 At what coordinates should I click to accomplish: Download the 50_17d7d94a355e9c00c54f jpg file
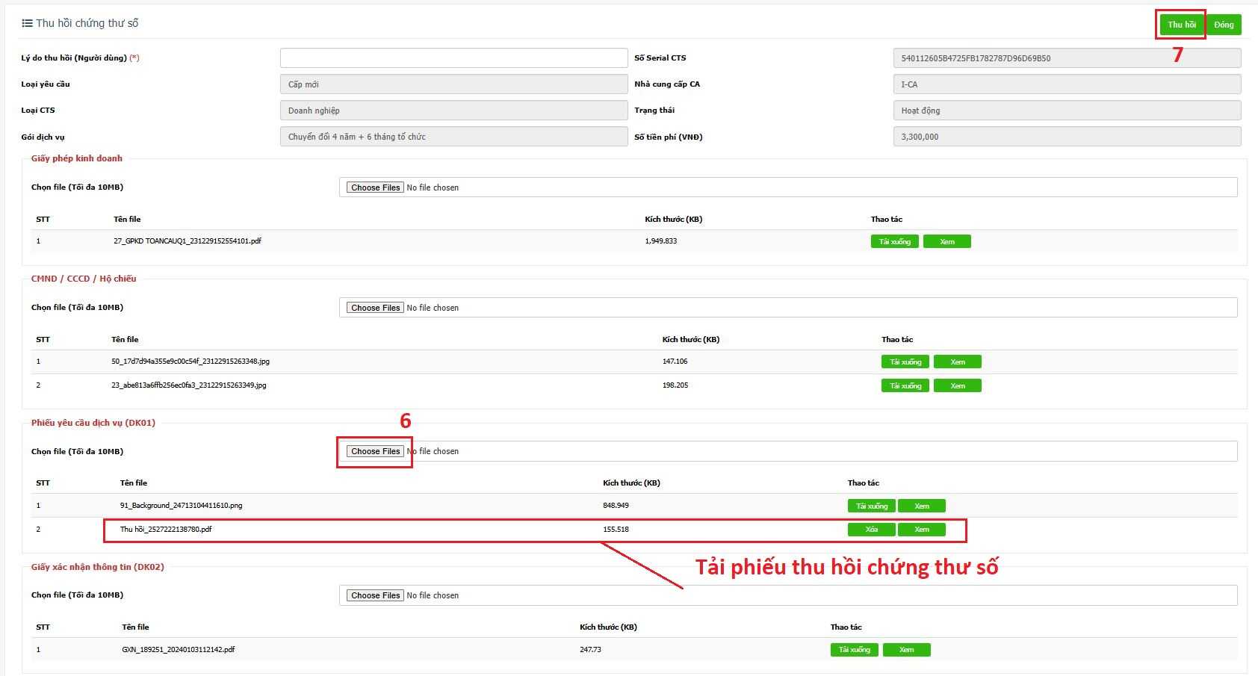[x=905, y=362]
